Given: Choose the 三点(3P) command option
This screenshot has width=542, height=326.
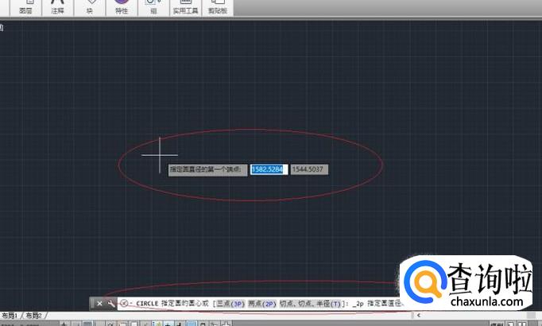Looking at the screenshot, I should coord(230,304).
